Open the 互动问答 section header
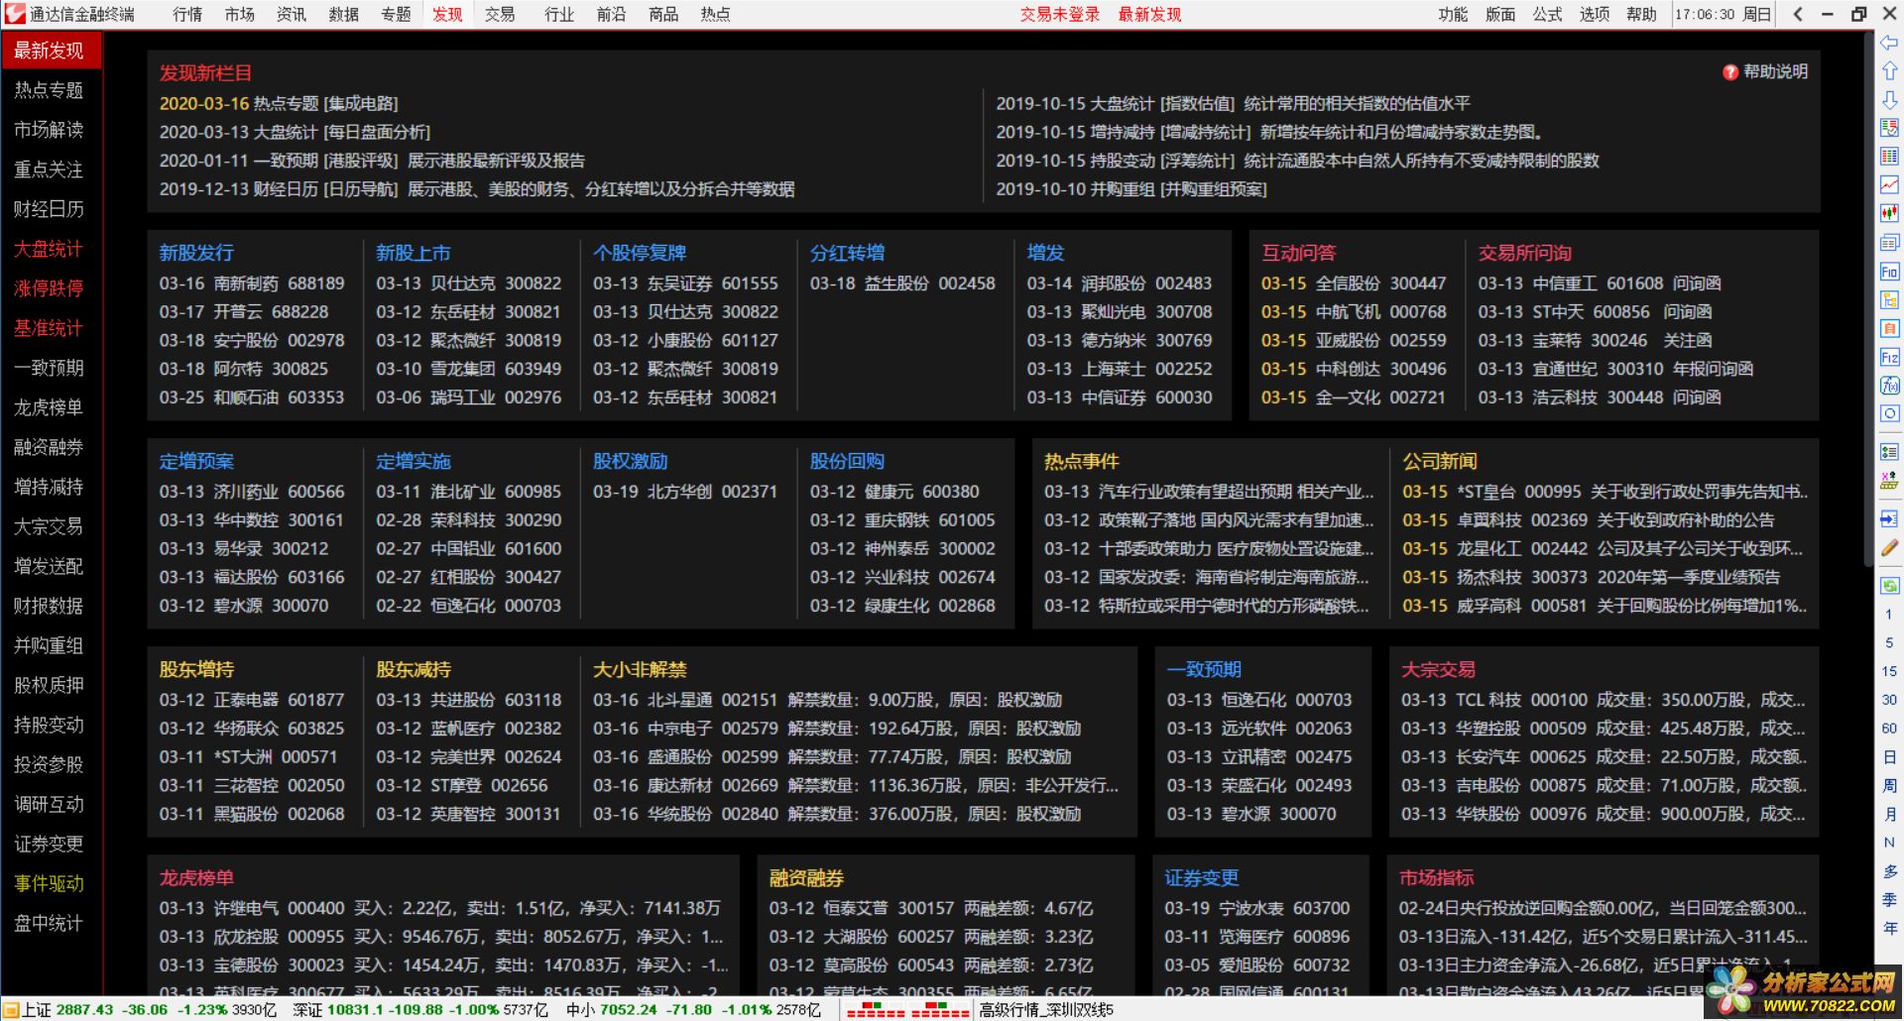 (1298, 253)
